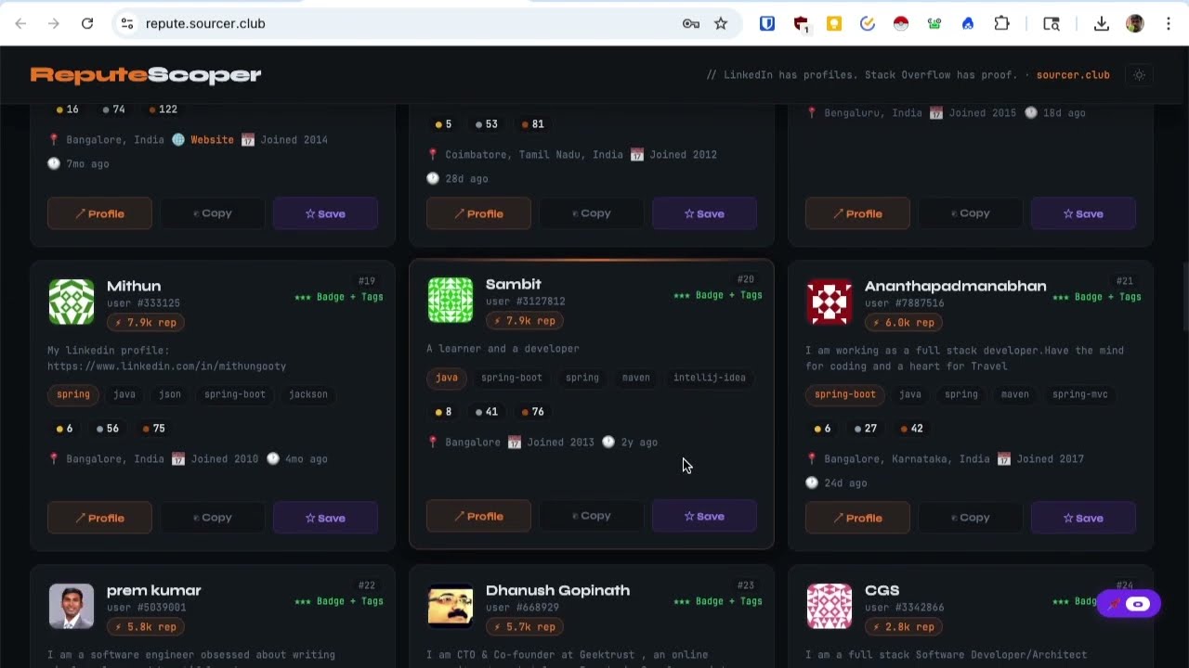
Task: Open the browser tab search icon
Action: (x=1052, y=23)
